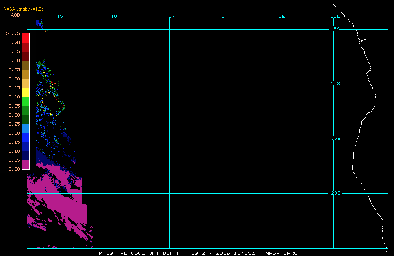Click the NASA Langley (A1.0) label
394x256 pixels.
(x=23, y=9)
